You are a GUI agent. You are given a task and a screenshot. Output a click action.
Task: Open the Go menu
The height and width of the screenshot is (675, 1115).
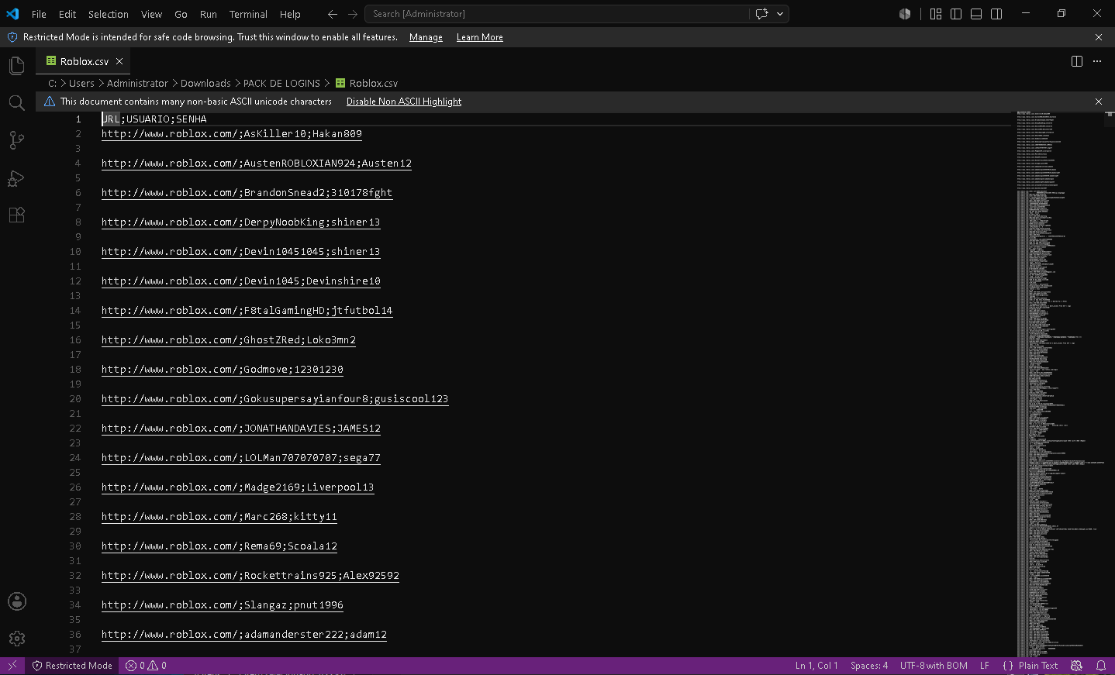(181, 14)
